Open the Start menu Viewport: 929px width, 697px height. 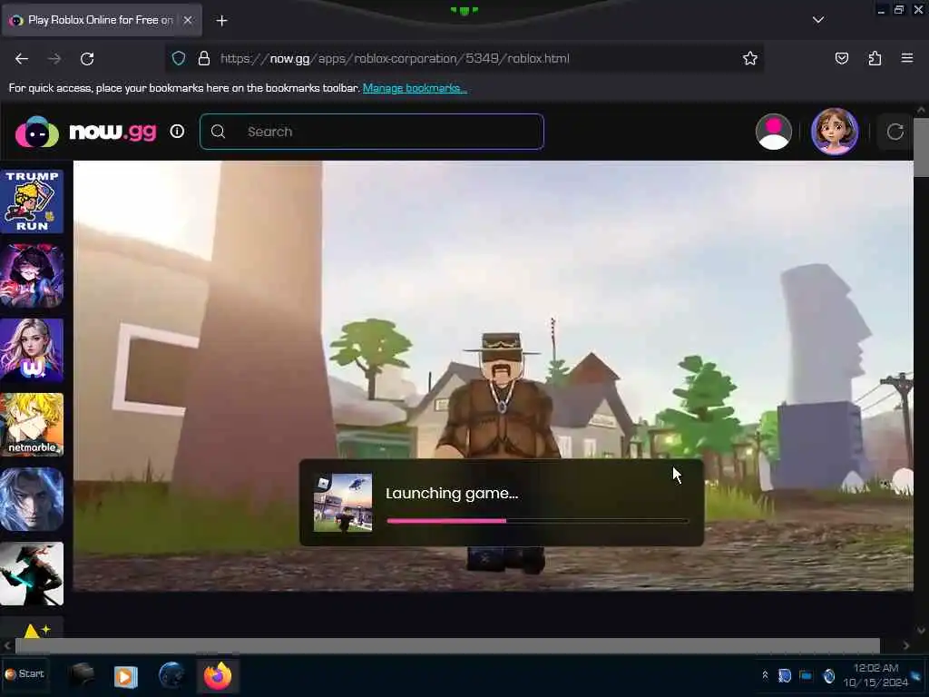tap(24, 674)
